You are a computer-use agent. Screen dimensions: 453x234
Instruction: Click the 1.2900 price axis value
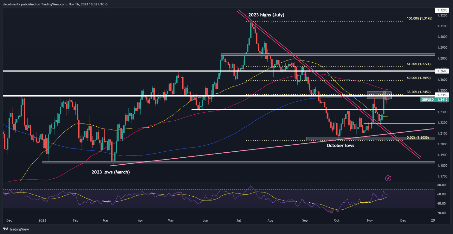(x=442, y=47)
